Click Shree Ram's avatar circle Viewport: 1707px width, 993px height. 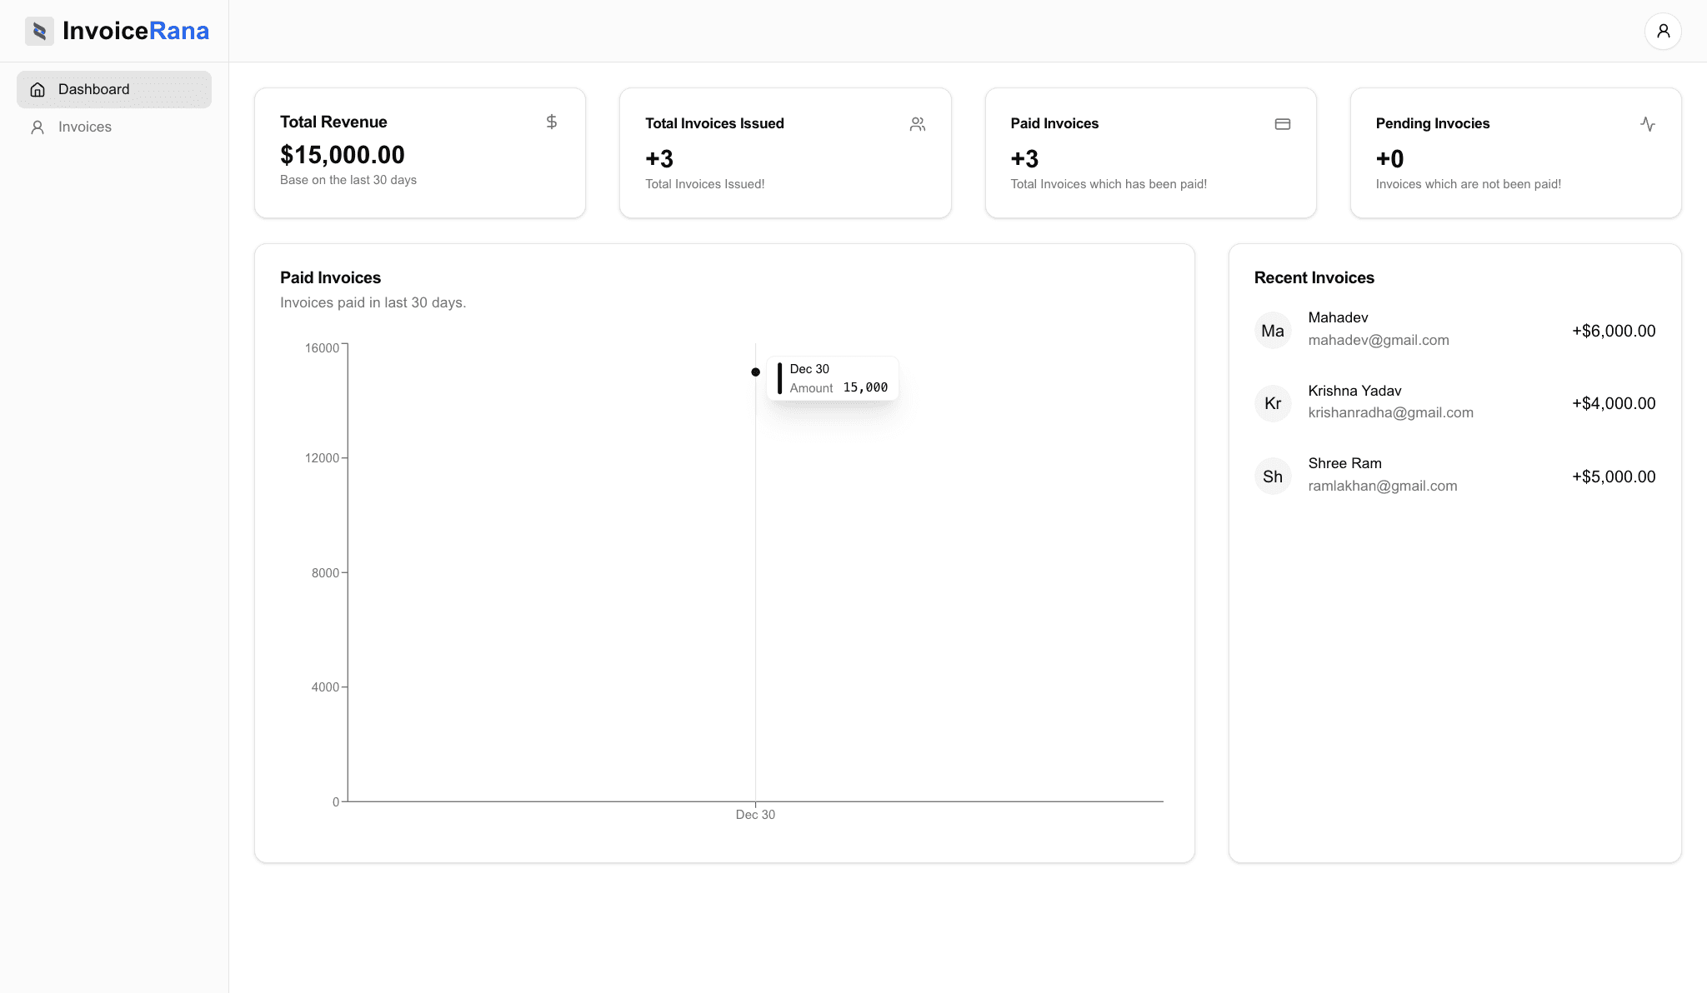click(1273, 476)
